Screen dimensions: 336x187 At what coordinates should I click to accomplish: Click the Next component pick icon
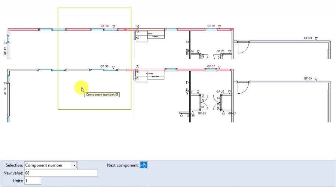click(144, 165)
